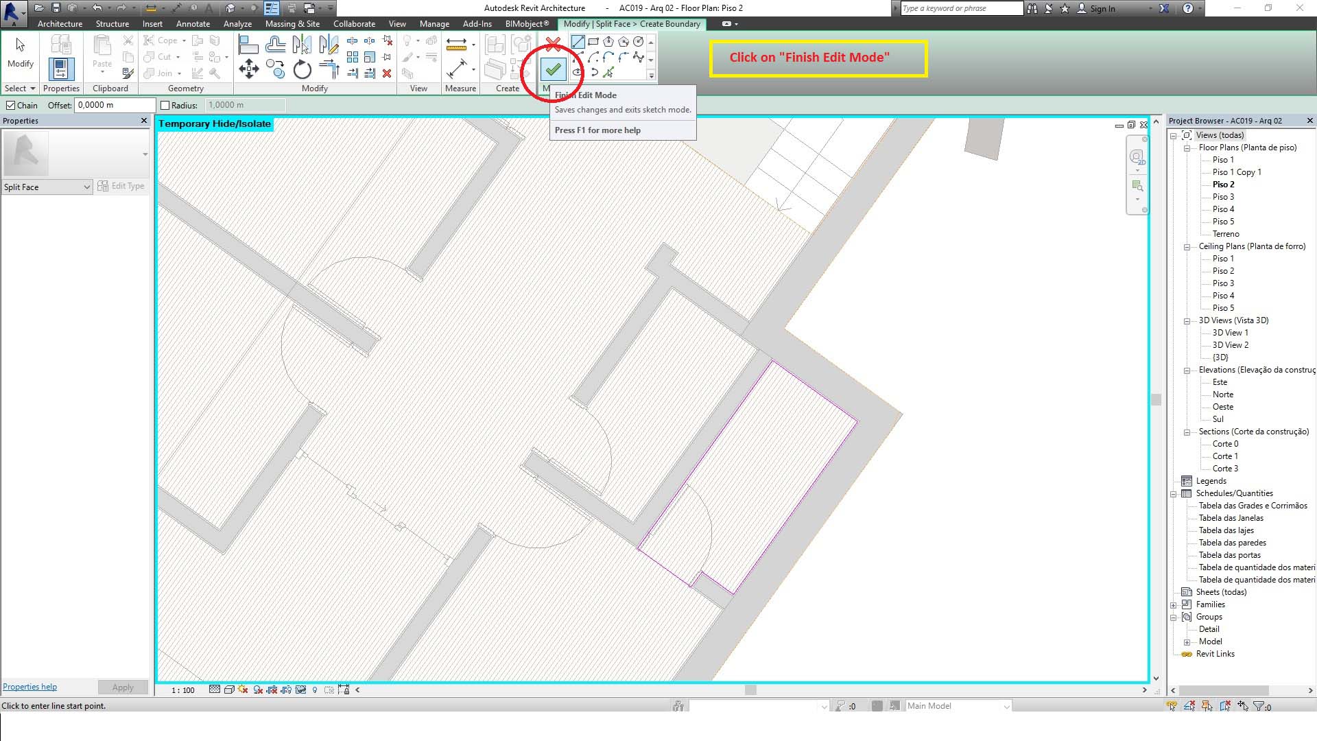Image resolution: width=1317 pixels, height=741 pixels.
Task: Select the Move tool in Modify panel
Action: 248,69
